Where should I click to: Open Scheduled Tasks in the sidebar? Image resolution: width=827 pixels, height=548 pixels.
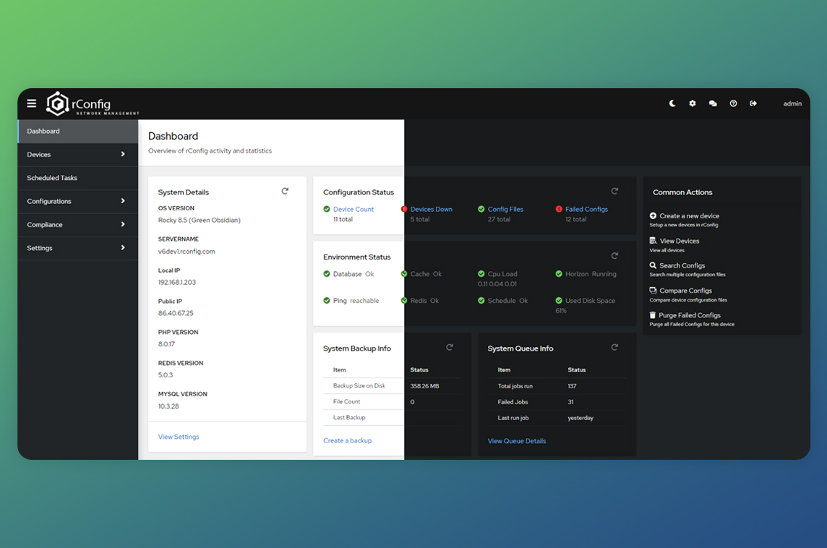(x=78, y=178)
